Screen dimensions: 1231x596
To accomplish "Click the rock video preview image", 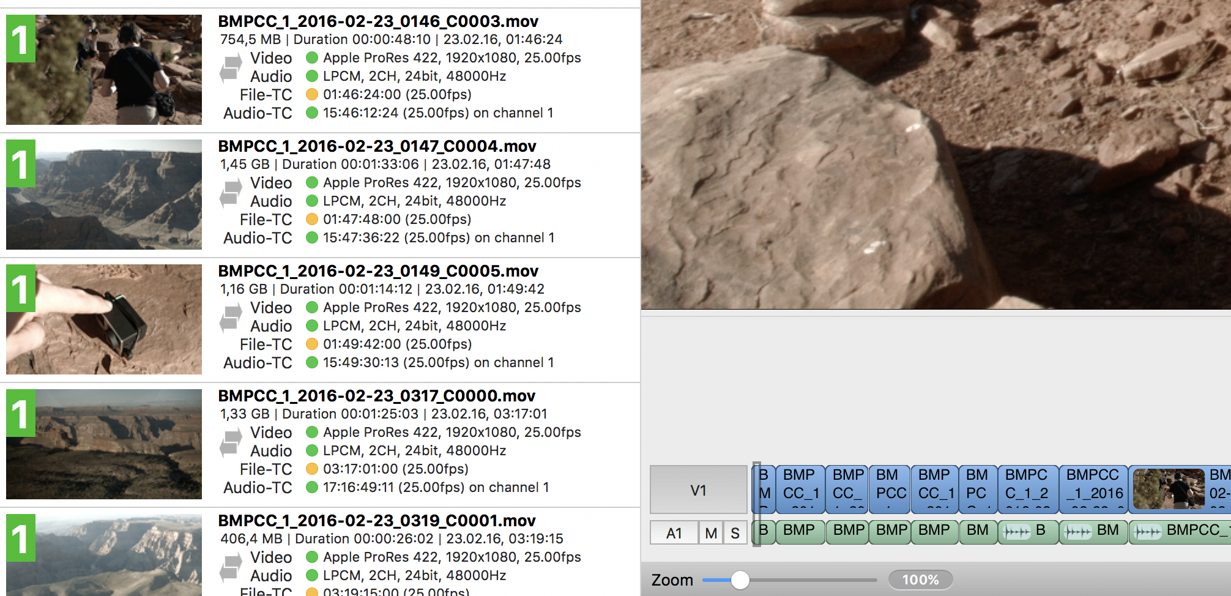I will (936, 154).
